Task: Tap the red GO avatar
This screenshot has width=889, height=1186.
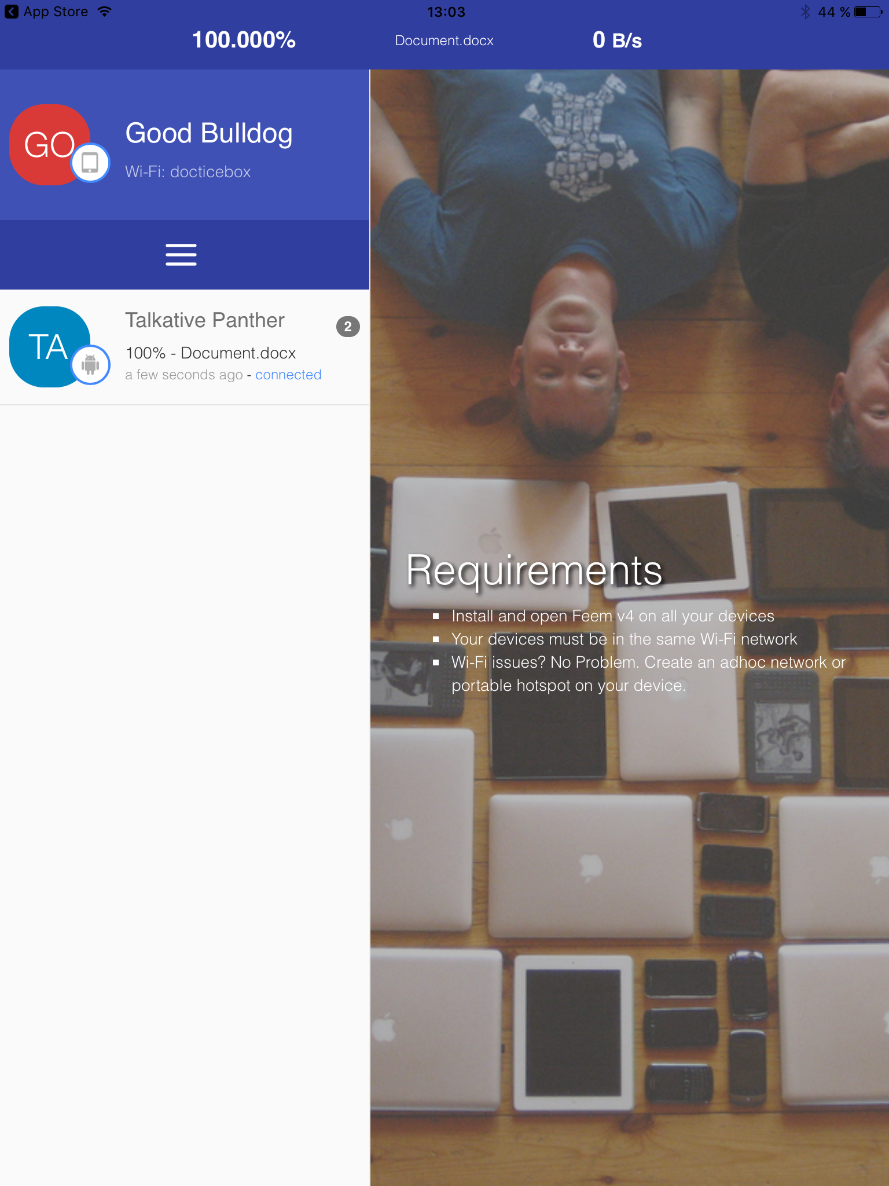Action: [x=50, y=145]
